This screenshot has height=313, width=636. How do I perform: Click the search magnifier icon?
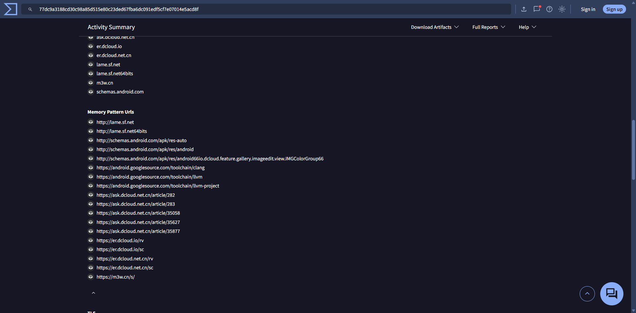click(30, 9)
